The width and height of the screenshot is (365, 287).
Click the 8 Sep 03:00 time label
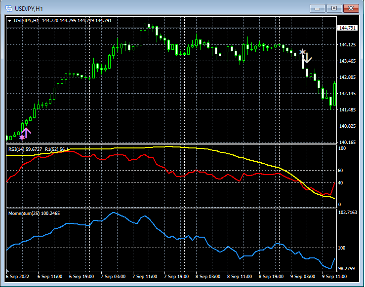(208, 277)
